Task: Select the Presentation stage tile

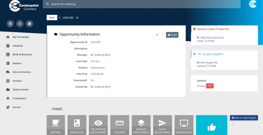Action: click(x=184, y=125)
